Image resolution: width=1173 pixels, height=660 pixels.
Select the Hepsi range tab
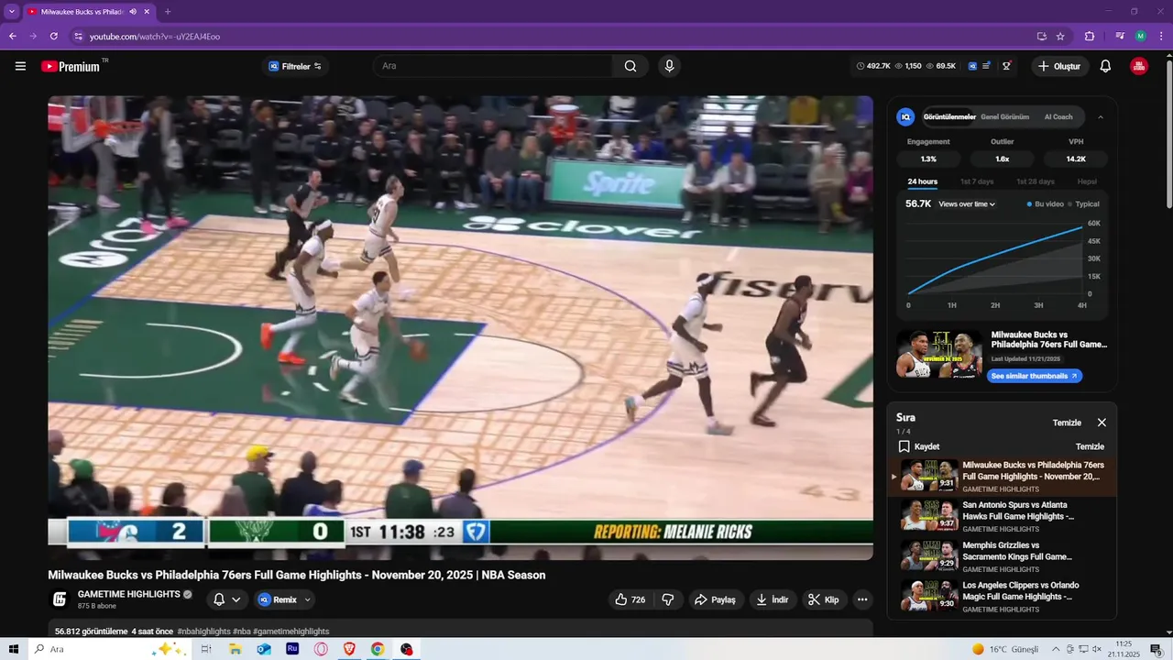pyautogui.click(x=1087, y=181)
